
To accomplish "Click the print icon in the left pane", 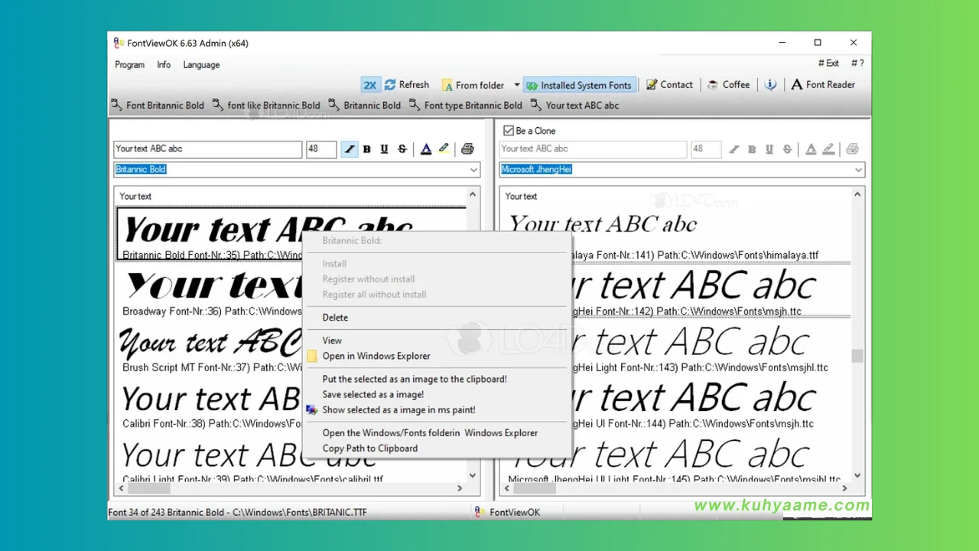I will (x=467, y=149).
